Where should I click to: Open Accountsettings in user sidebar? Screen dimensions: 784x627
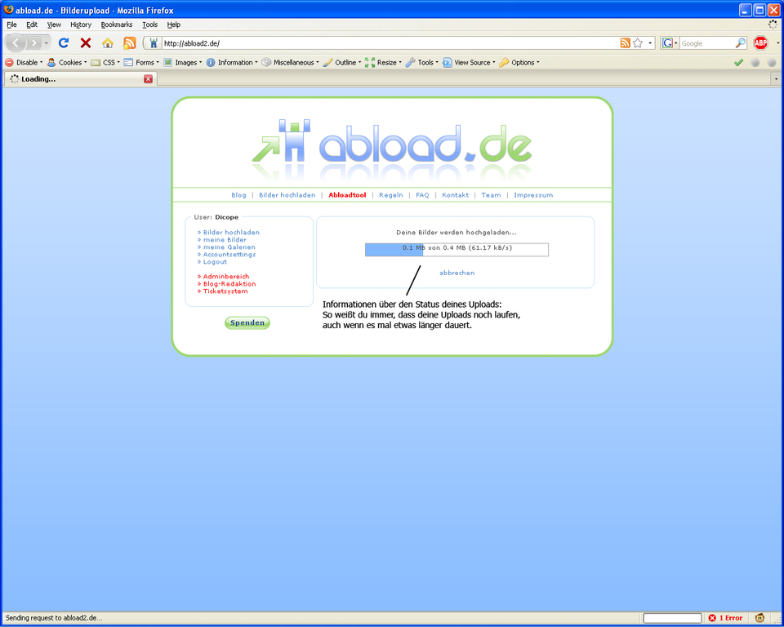tap(229, 255)
